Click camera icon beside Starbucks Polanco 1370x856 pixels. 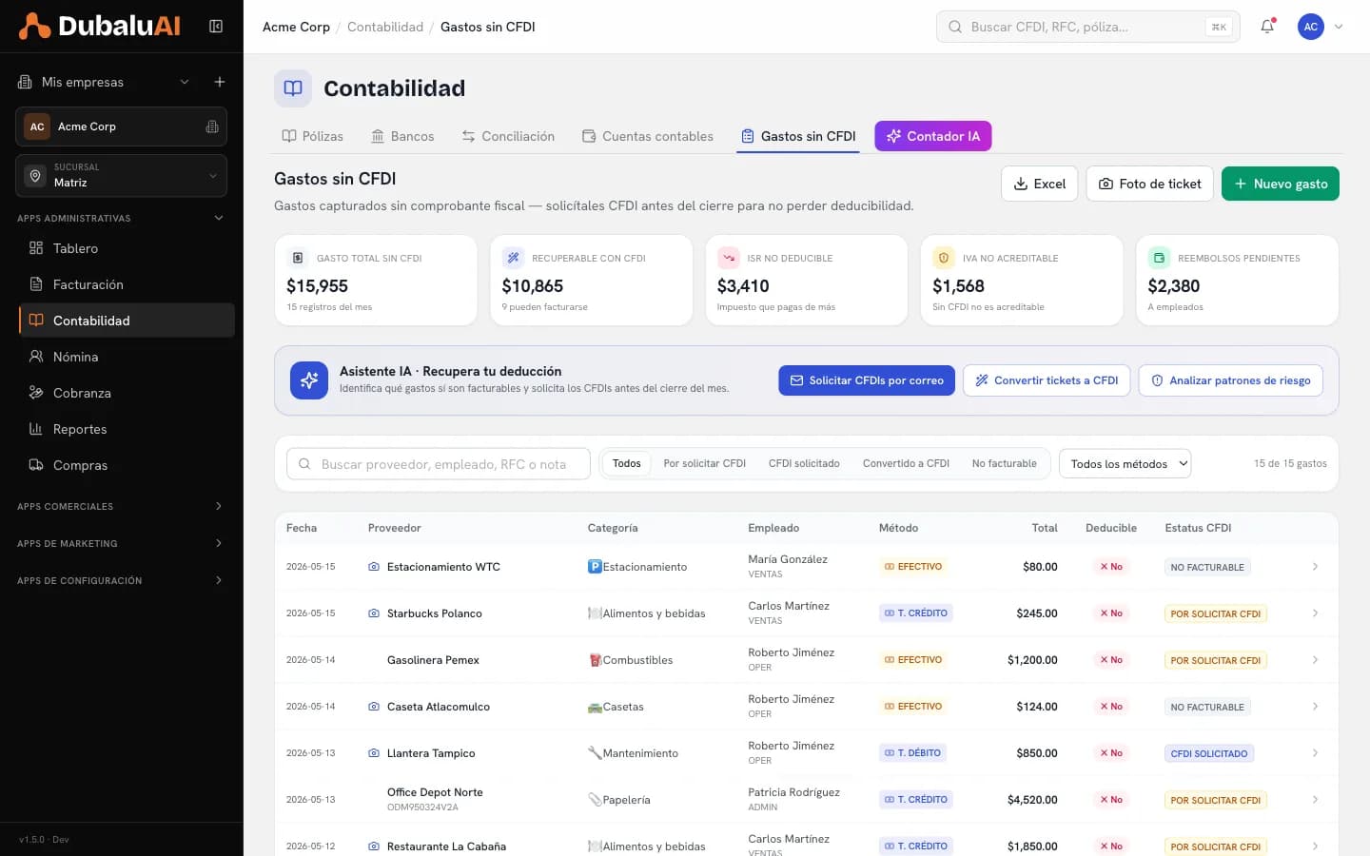pyautogui.click(x=374, y=613)
